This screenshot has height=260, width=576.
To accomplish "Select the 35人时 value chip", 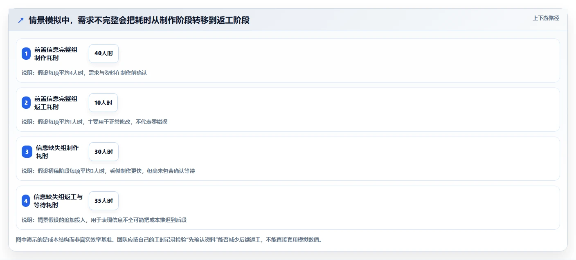I will (x=103, y=201).
